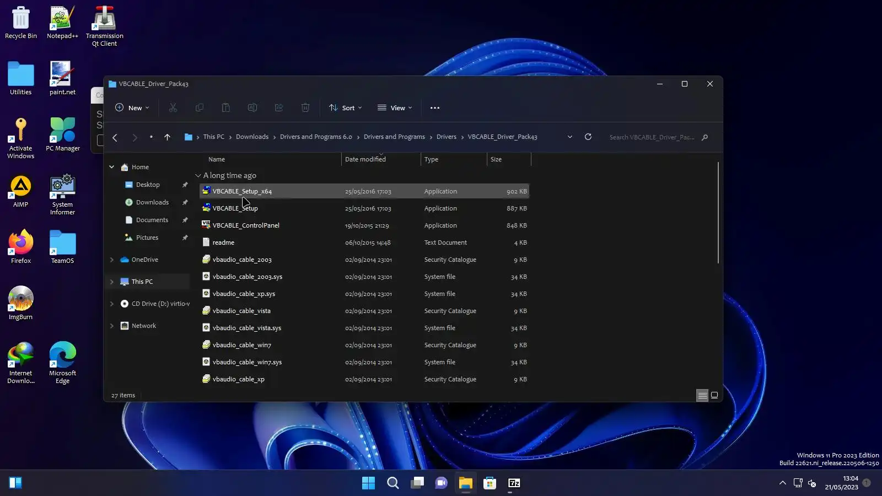
Task: Navigate to Downloads breadcrumb in address bar
Action: pos(252,137)
